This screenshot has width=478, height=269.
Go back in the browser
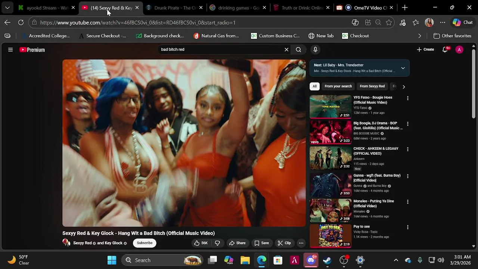click(x=7, y=22)
